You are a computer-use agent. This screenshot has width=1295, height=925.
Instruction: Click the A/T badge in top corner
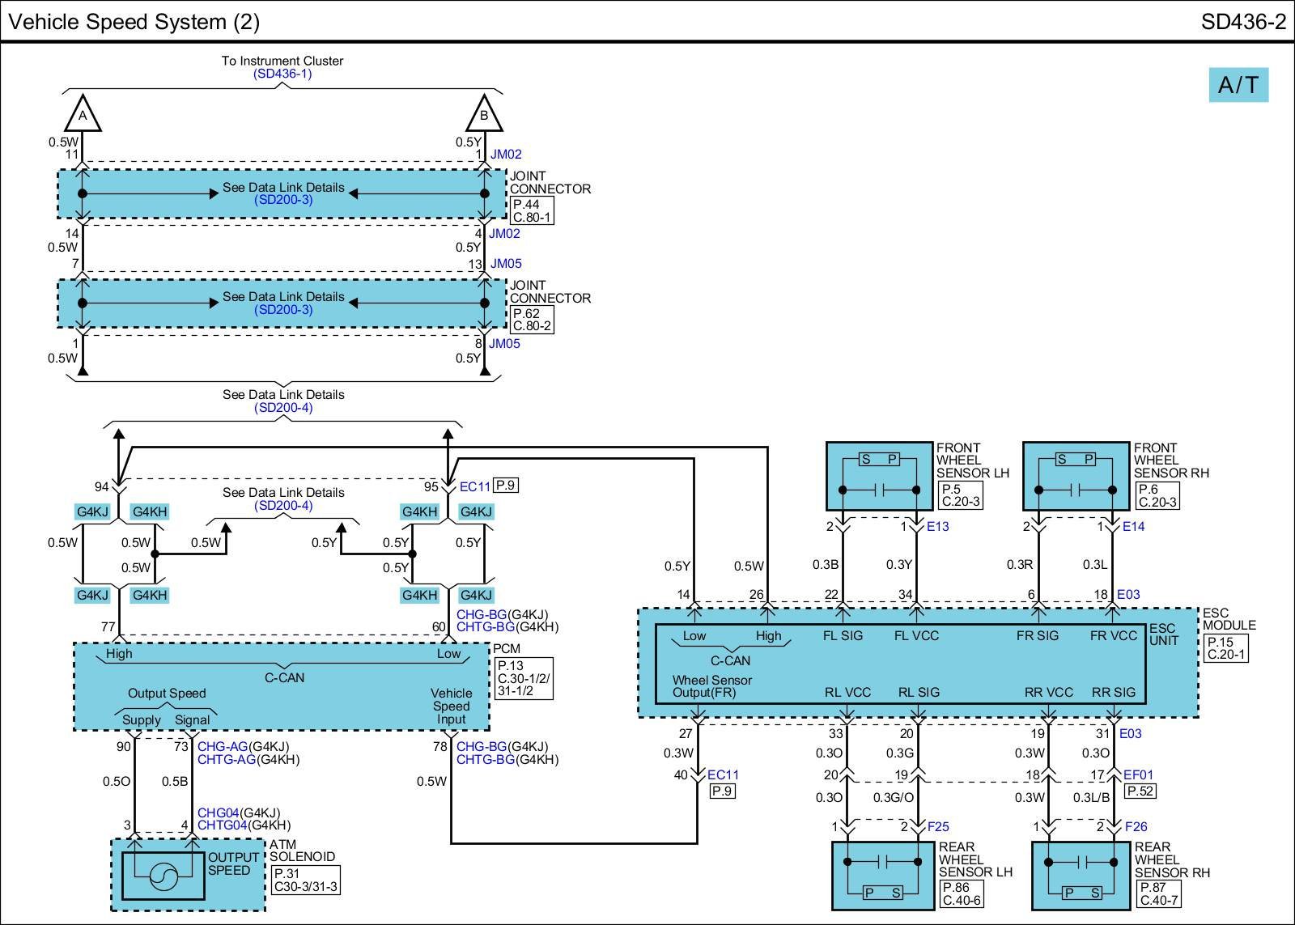tap(1238, 85)
